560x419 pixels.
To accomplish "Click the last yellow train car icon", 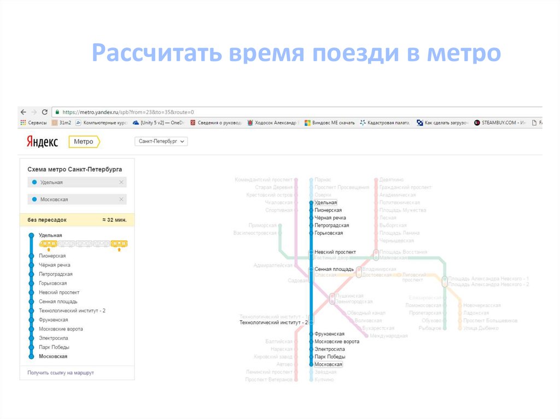I will click(119, 243).
